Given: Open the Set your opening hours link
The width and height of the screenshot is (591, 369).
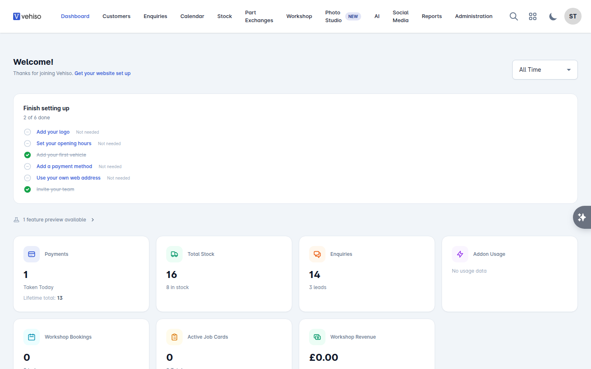Looking at the screenshot, I should pyautogui.click(x=64, y=143).
